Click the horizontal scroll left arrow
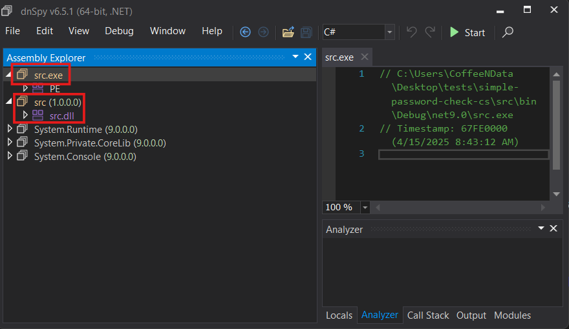 click(x=378, y=207)
